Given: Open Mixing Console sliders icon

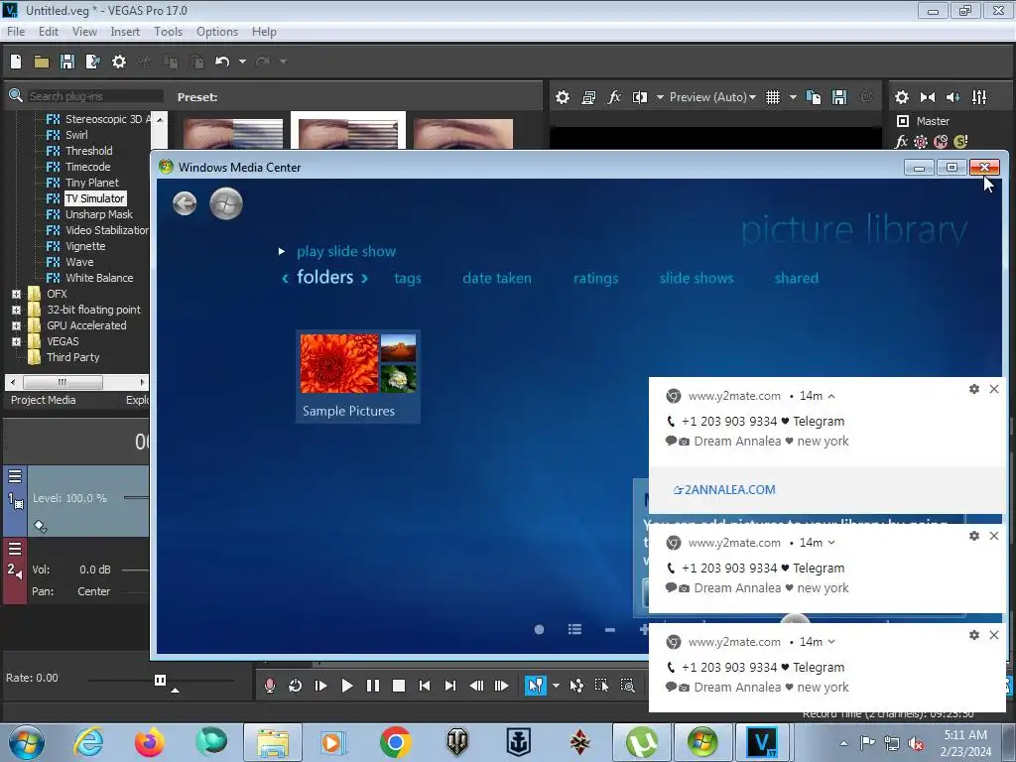Looking at the screenshot, I should 979,97.
